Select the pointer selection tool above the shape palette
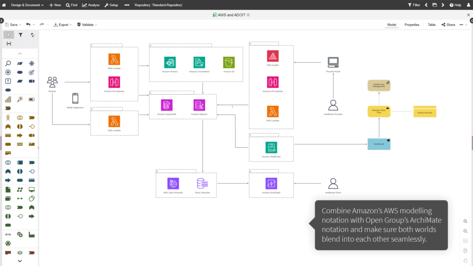Screen dimensions: 473x266 (x=9, y=35)
